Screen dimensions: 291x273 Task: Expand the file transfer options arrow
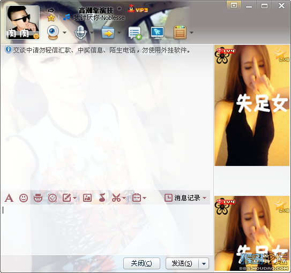[119, 33]
